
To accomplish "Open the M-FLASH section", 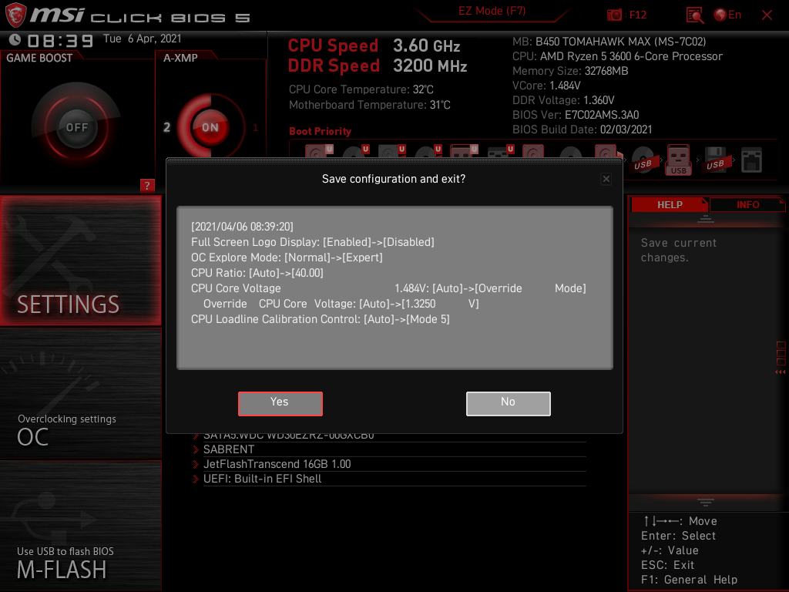I will pyautogui.click(x=81, y=526).
